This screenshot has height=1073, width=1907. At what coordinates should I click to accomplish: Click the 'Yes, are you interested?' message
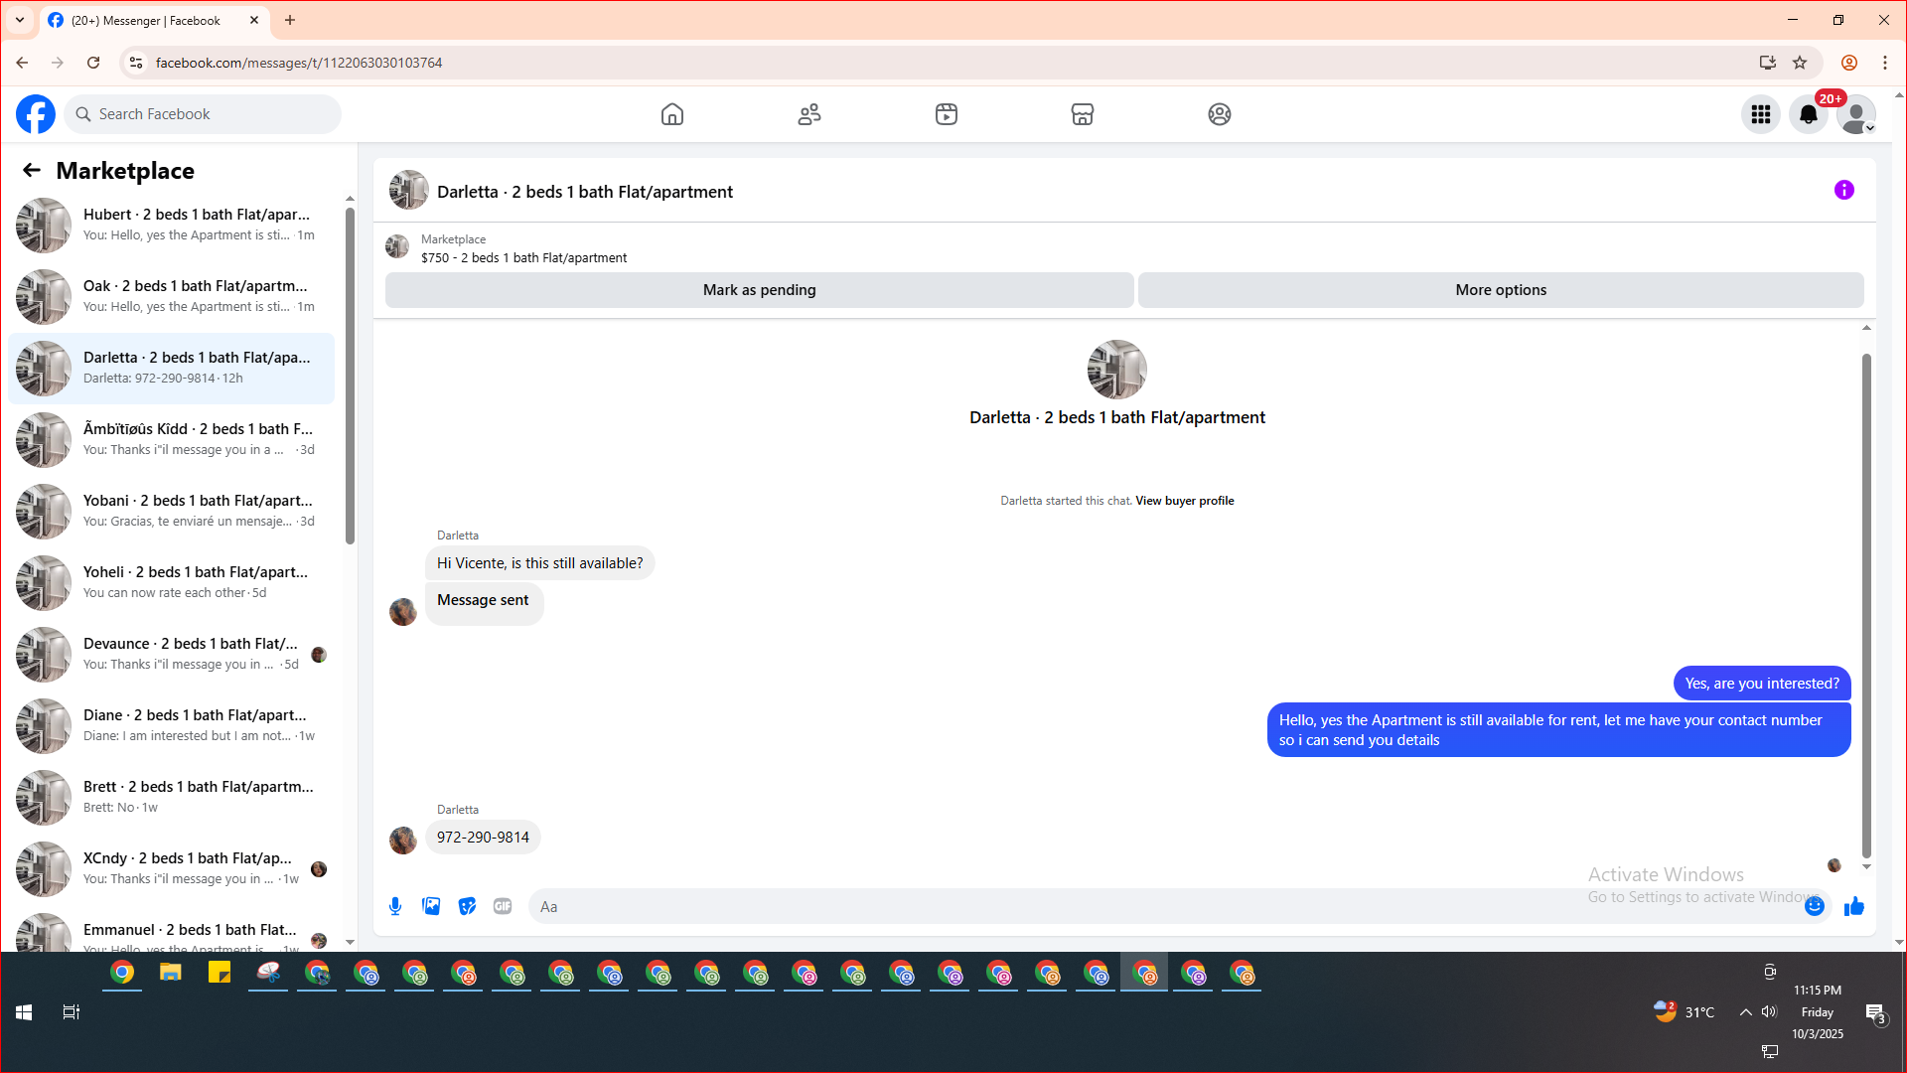(x=1762, y=684)
